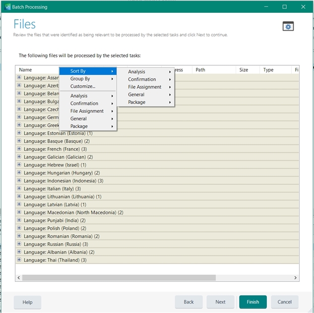The height and width of the screenshot is (313, 314).
Task: Go Back to the previous step
Action: pyautogui.click(x=188, y=302)
